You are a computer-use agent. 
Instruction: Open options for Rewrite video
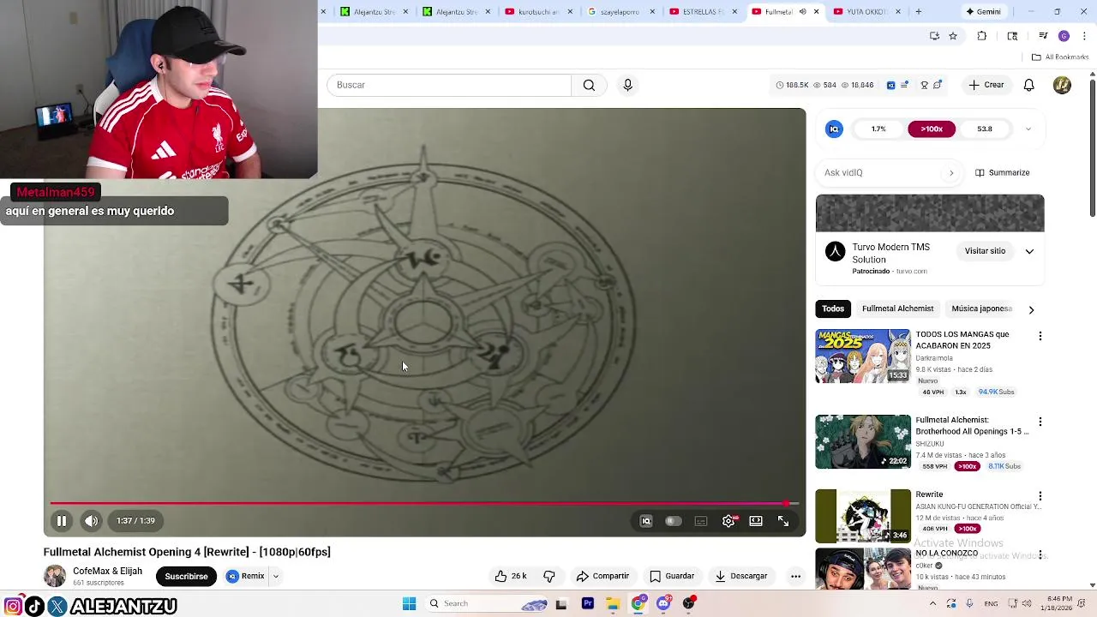point(1040,496)
